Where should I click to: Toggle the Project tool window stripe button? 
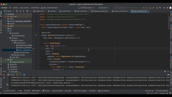coord(1,13)
